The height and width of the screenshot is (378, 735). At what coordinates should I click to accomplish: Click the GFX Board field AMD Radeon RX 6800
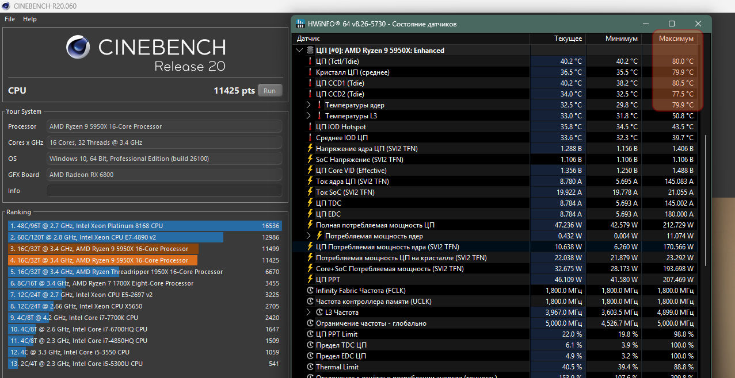tap(165, 175)
